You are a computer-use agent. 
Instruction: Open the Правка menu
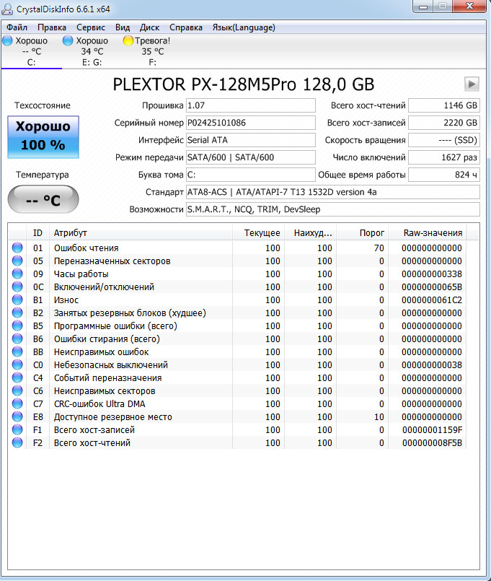pyautogui.click(x=52, y=27)
